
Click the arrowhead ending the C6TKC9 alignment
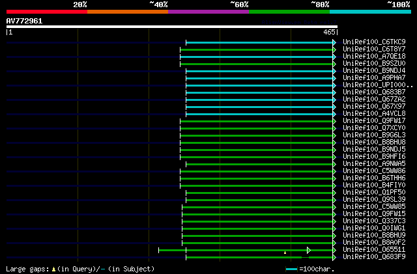(x=334, y=42)
